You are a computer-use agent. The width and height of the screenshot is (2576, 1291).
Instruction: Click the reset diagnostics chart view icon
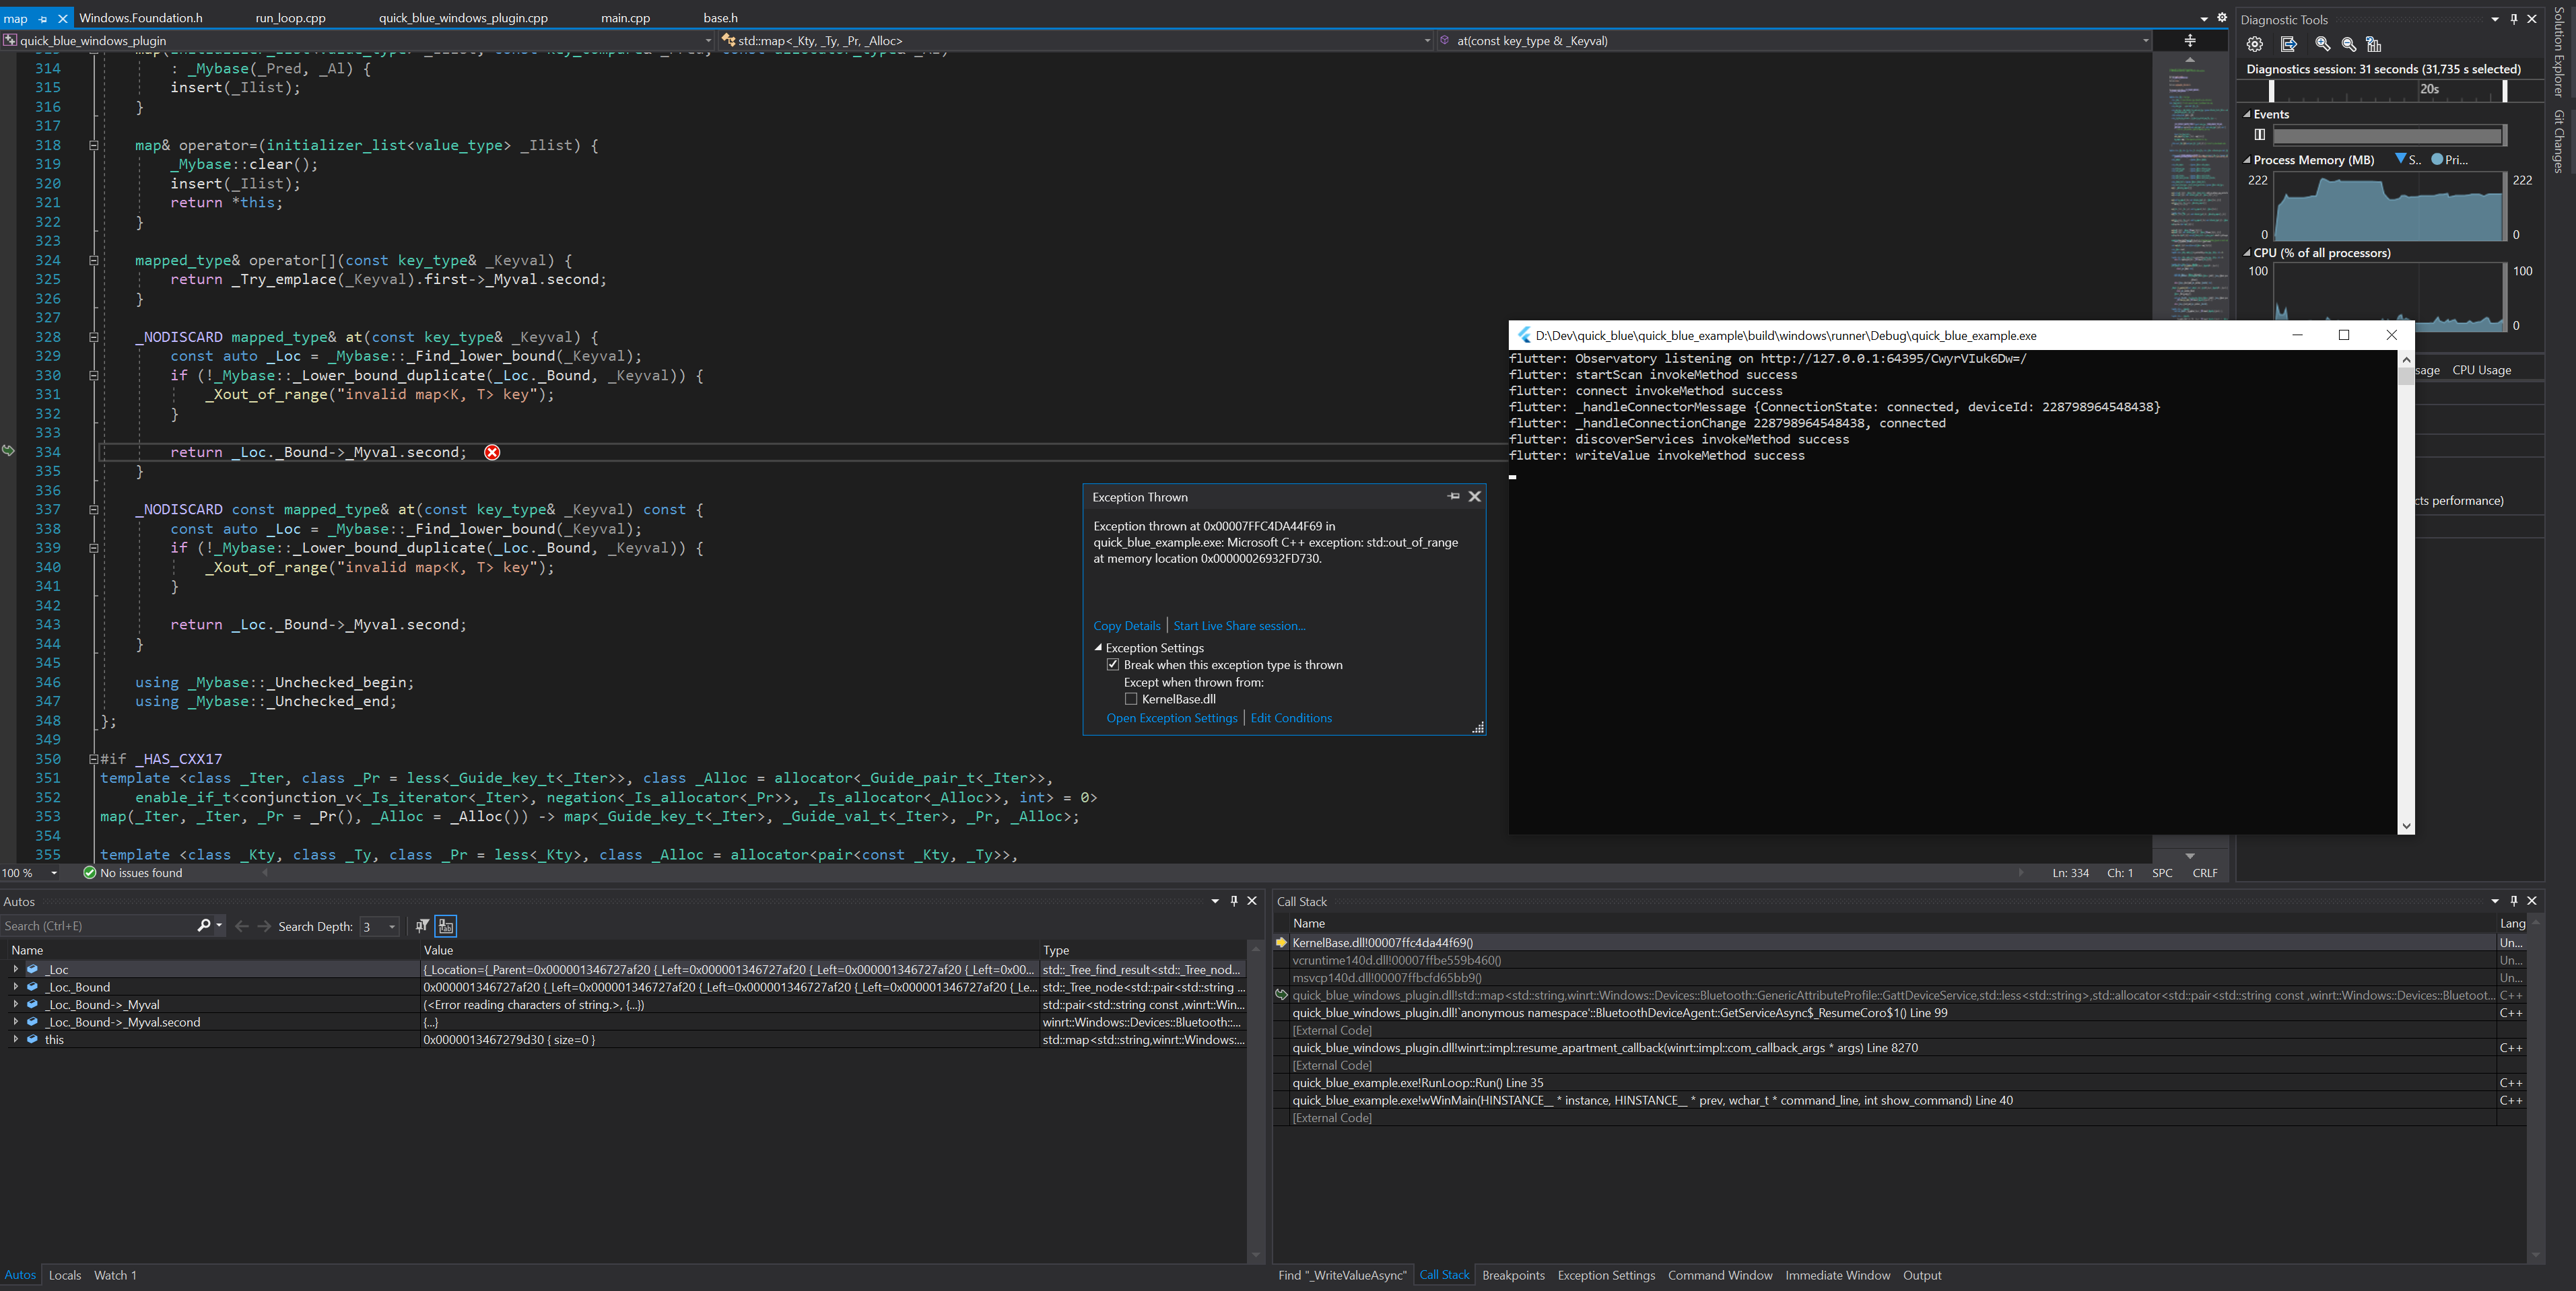2373,44
